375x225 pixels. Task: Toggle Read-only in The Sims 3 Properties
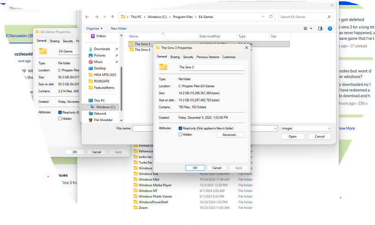[181, 129]
